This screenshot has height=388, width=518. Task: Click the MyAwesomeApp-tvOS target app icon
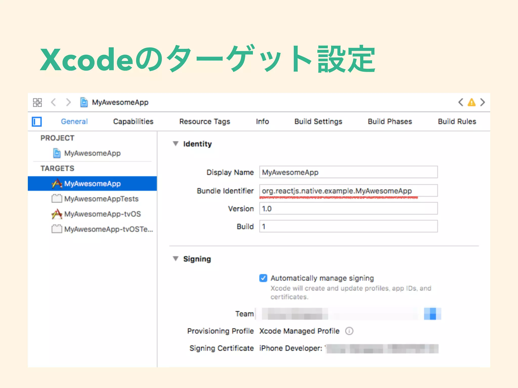coord(57,214)
